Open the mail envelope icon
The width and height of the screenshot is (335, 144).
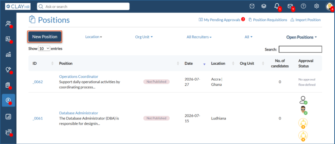click(x=290, y=6)
